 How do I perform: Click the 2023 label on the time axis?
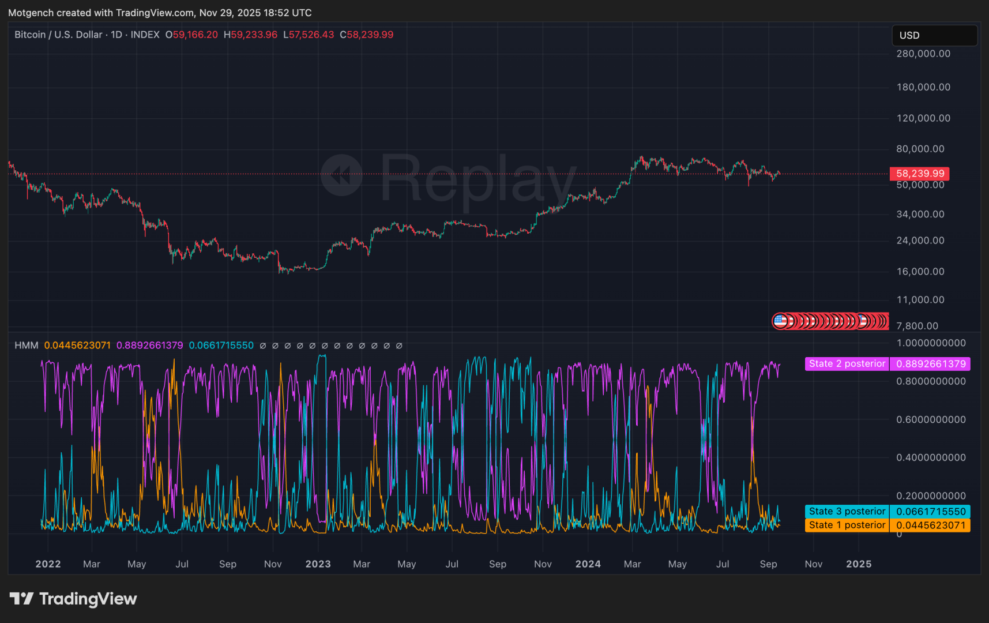click(x=318, y=564)
